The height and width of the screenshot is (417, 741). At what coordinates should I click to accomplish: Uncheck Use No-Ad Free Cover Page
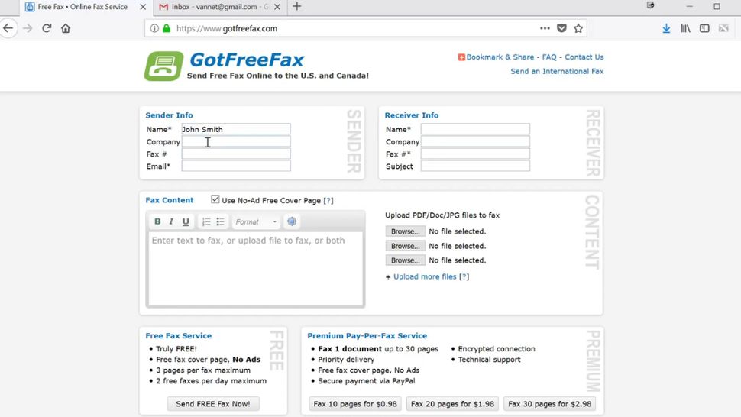click(215, 199)
